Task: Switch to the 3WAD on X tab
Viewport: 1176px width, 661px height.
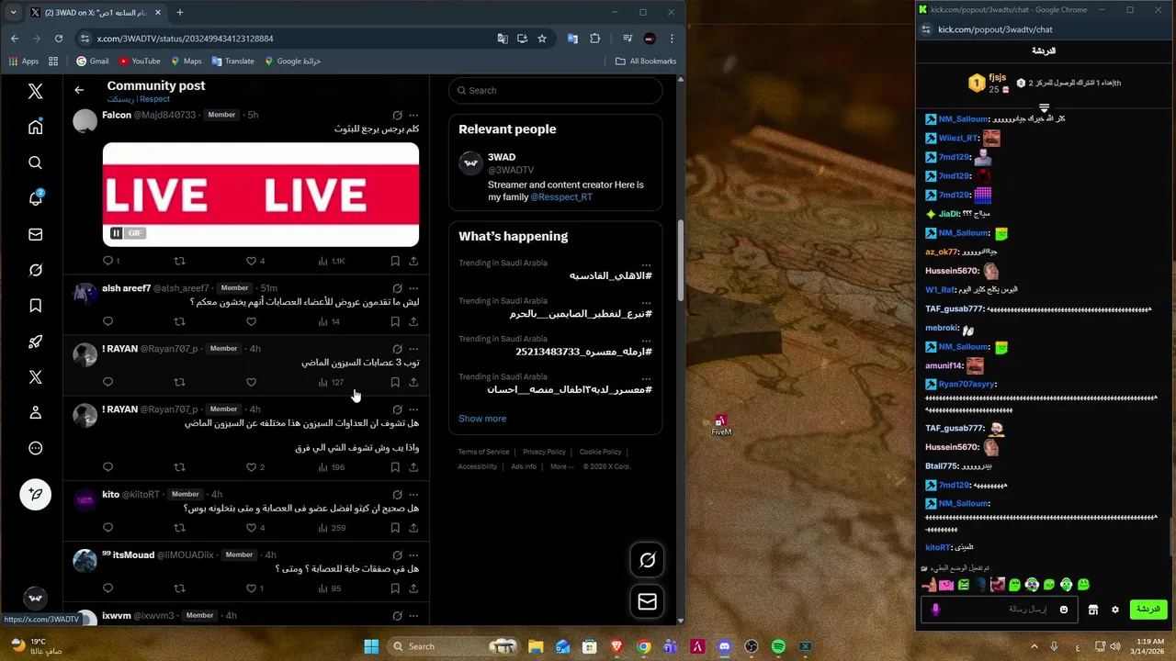Action: 96,13
